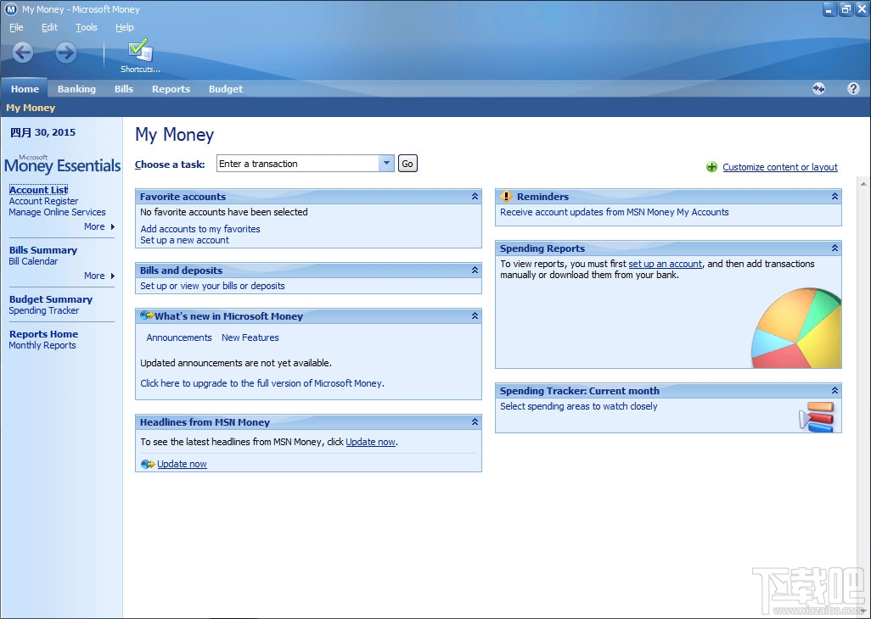Open the Help menu
Viewport: 871px width, 619px height.
click(125, 27)
